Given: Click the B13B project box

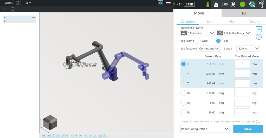Looking at the screenshot, I should pyautogui.click(x=189, y=4).
